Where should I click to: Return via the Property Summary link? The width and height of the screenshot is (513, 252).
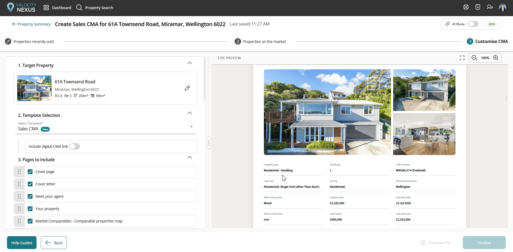31,24
